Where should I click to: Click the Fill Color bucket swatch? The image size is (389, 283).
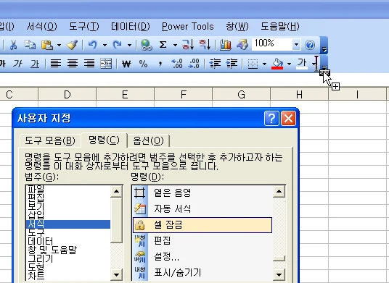click(x=277, y=64)
